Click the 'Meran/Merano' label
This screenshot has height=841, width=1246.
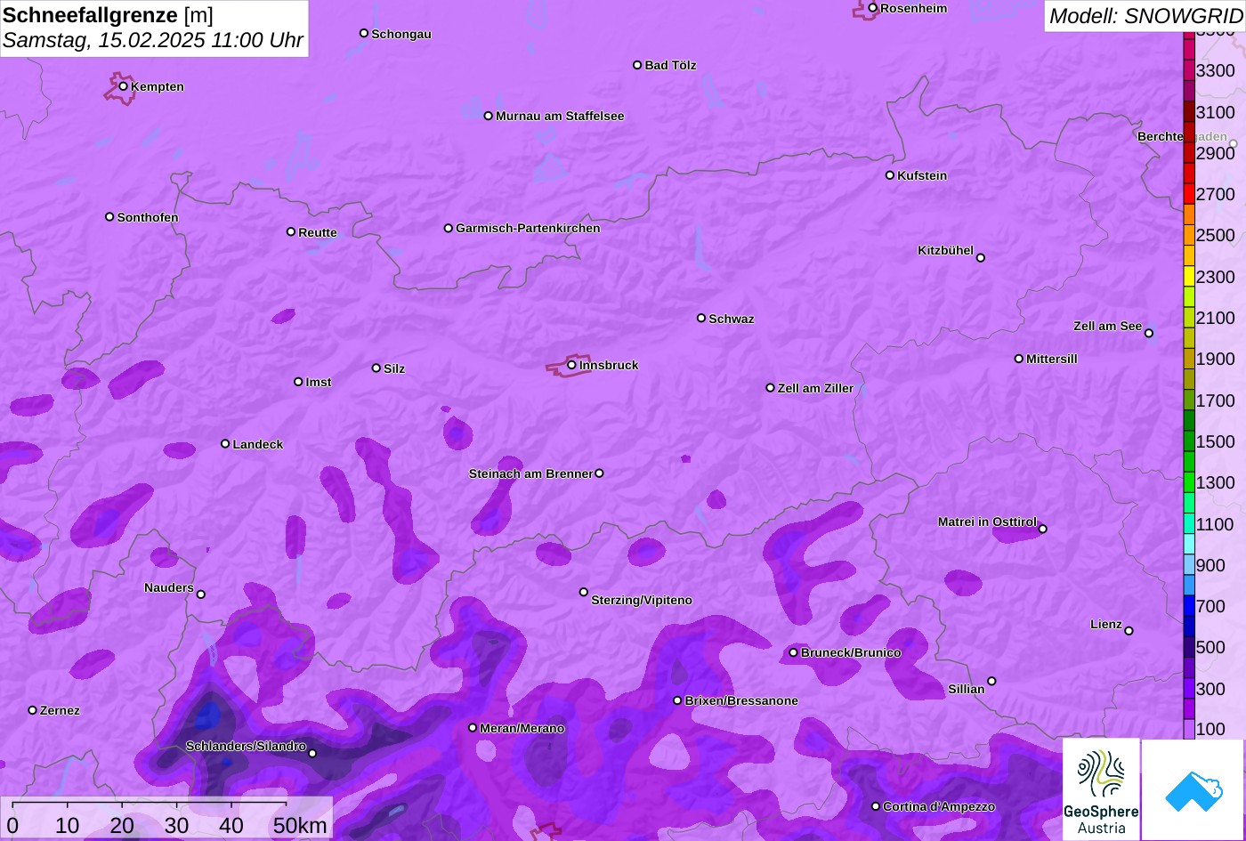[x=522, y=728]
